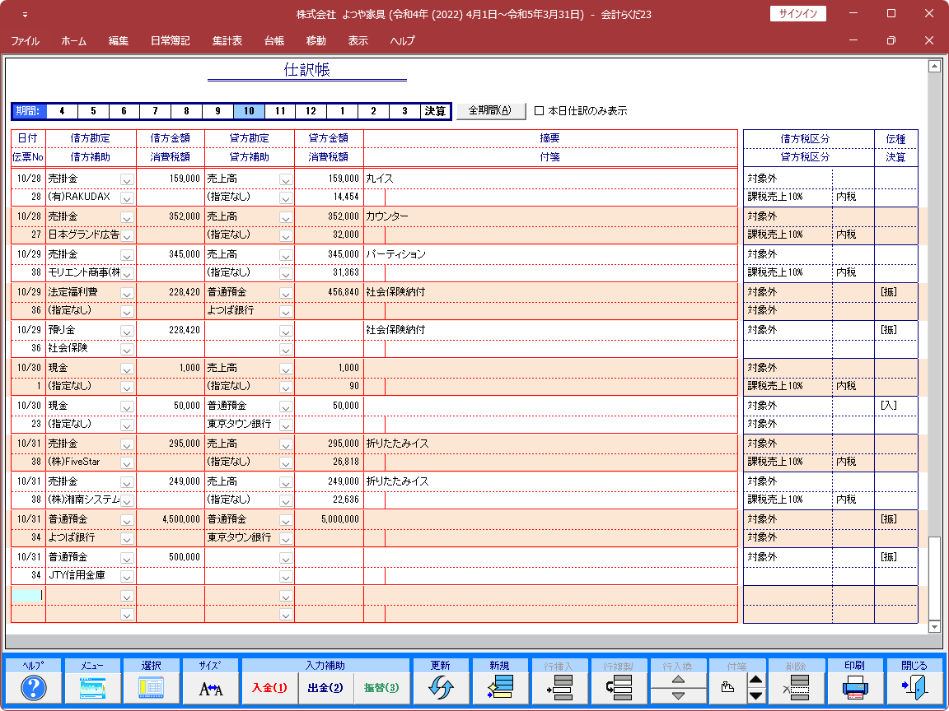949x711 pixels.
Task: Open the ホーム menu
Action: (x=74, y=41)
